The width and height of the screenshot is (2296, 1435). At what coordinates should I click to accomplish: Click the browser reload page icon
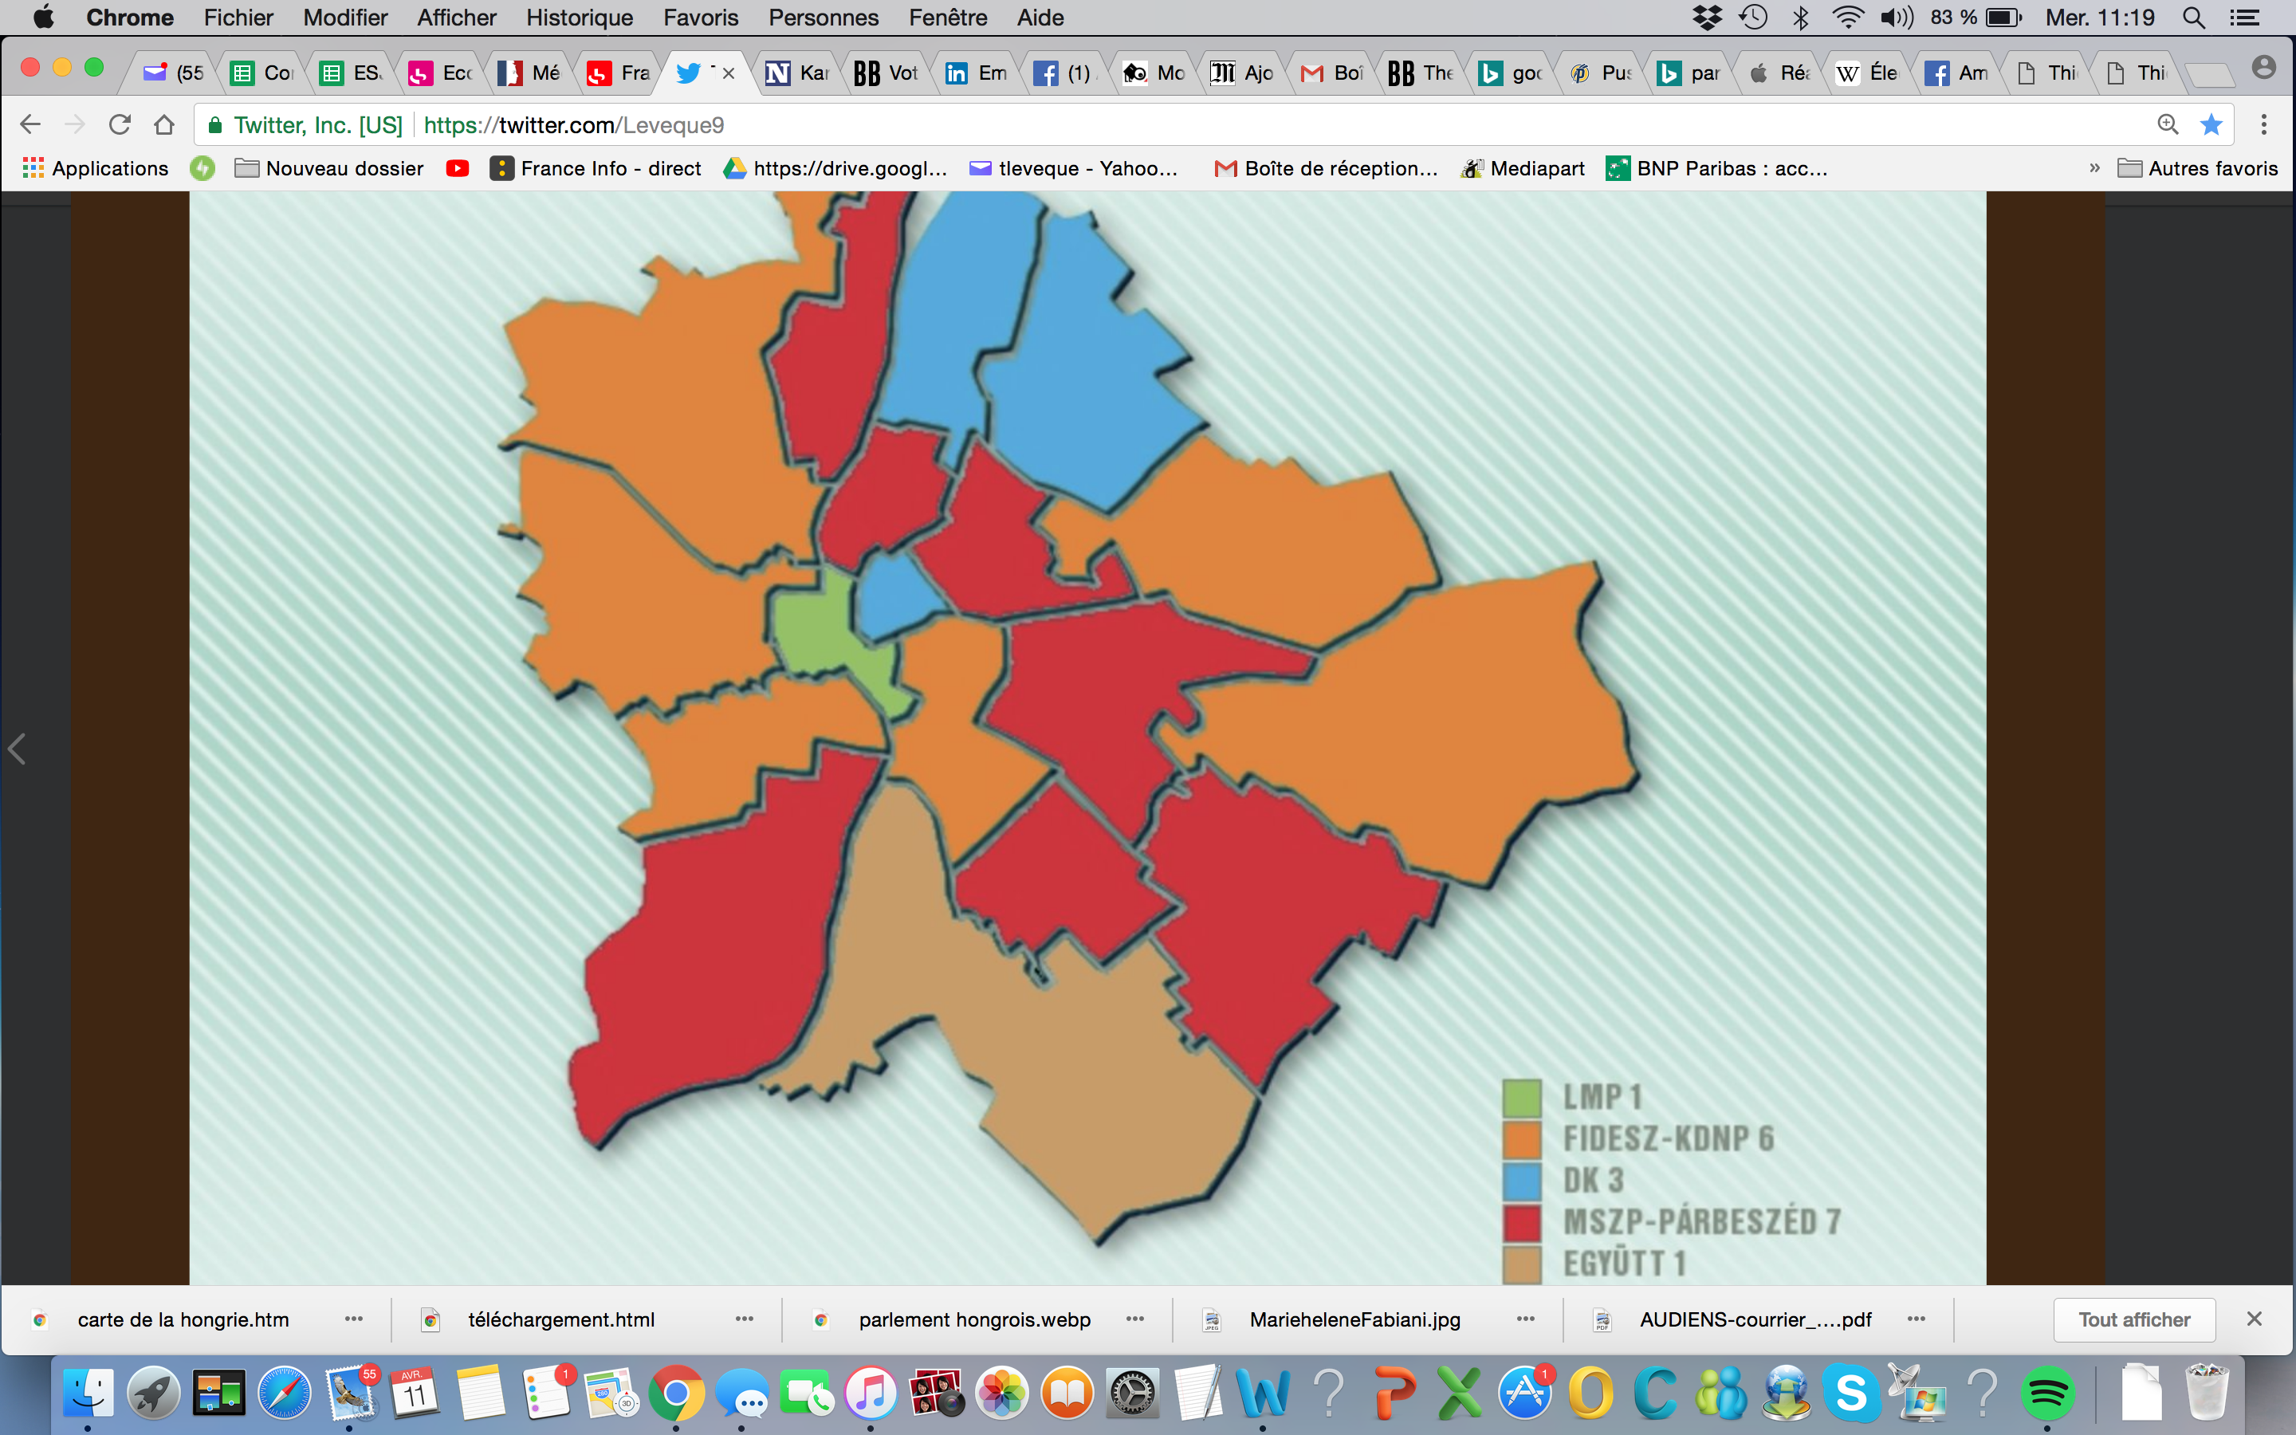click(120, 124)
